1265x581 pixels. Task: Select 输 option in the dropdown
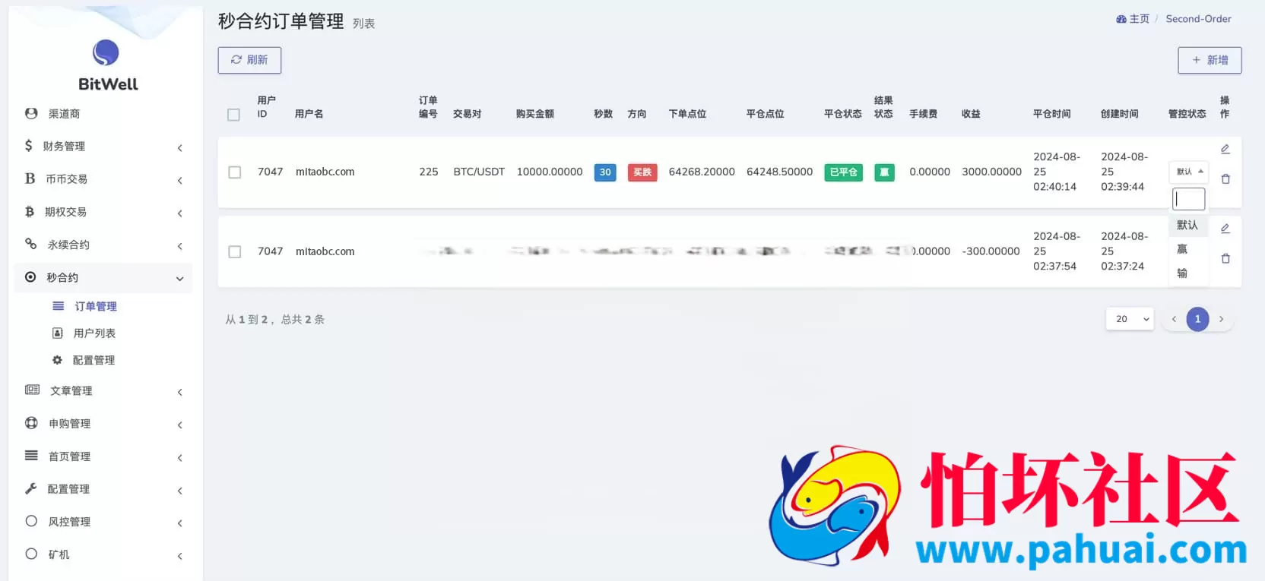click(1188, 273)
